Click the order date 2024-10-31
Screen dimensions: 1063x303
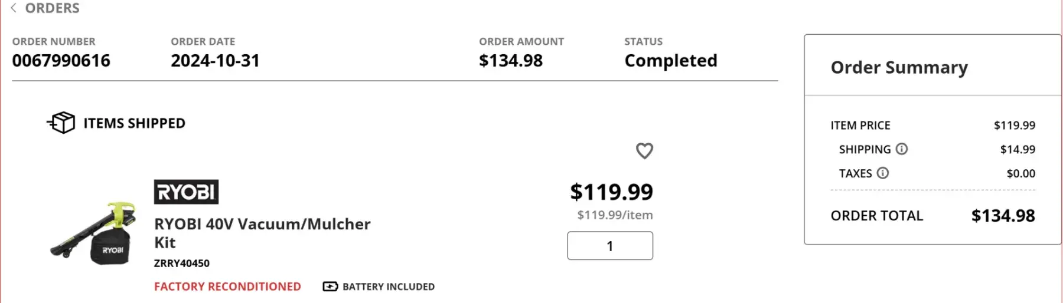(215, 61)
